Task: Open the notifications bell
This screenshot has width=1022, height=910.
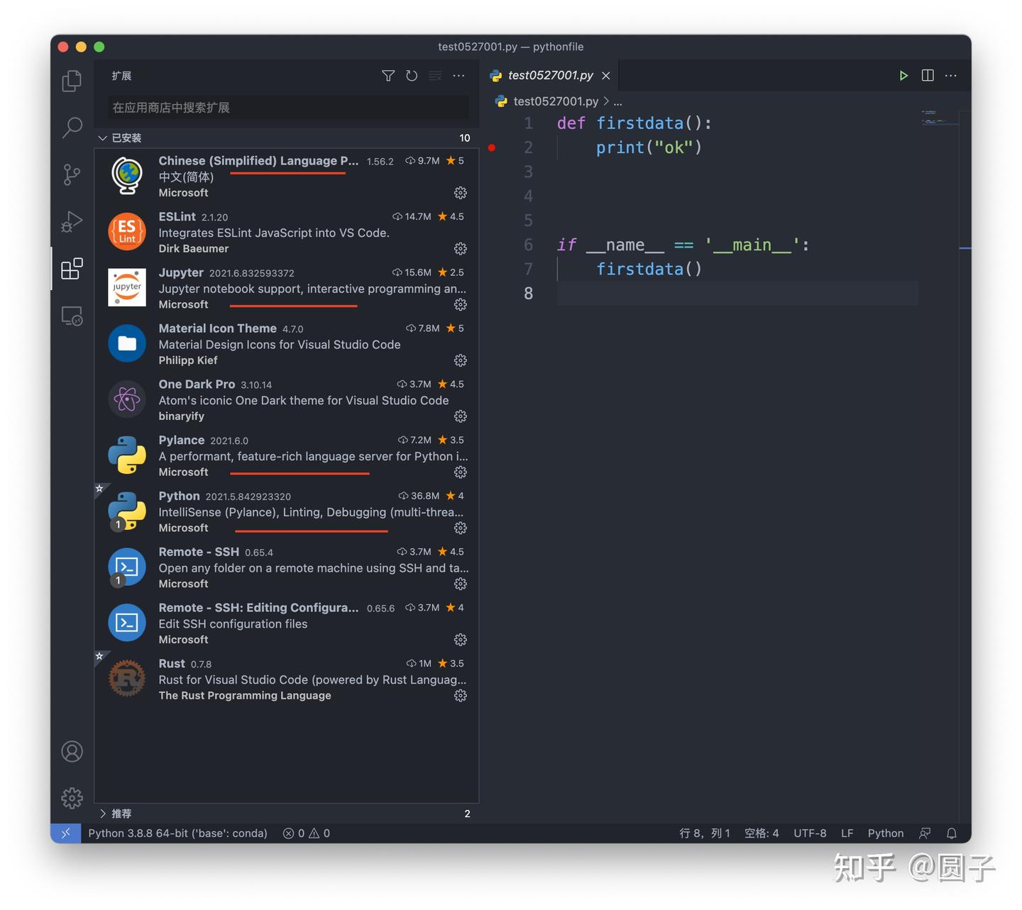Action: (952, 833)
